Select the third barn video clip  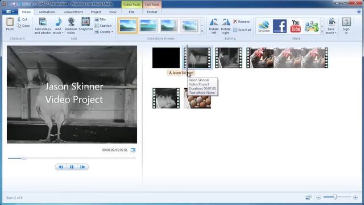click(x=229, y=58)
